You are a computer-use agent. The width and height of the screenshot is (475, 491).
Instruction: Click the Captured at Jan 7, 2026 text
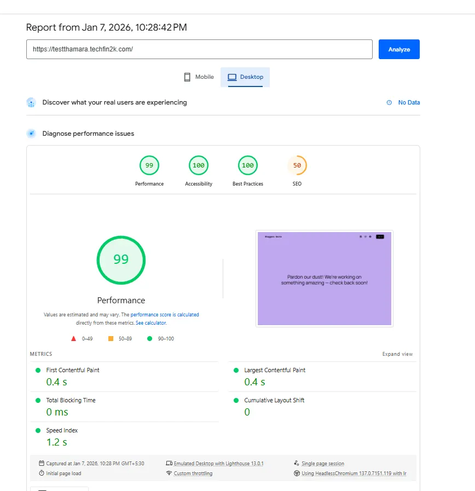point(95,464)
